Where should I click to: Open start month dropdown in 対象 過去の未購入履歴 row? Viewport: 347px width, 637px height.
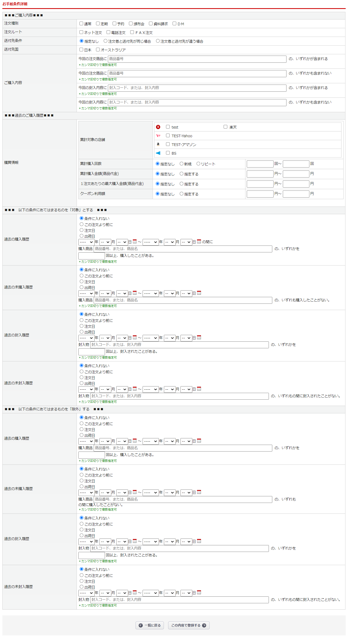click(105, 293)
